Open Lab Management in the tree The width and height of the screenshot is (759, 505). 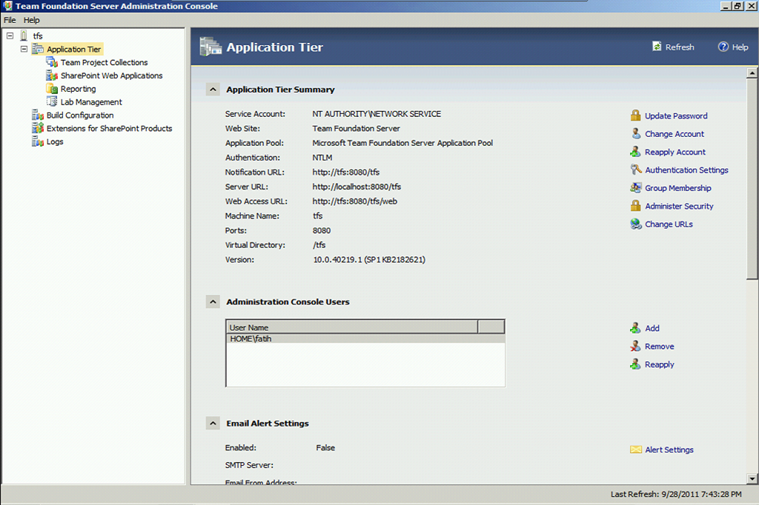click(x=91, y=101)
